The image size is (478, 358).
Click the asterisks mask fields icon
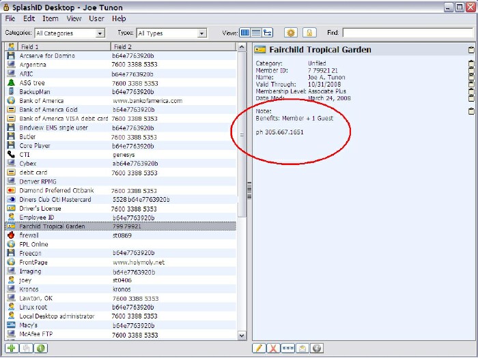coord(287,348)
